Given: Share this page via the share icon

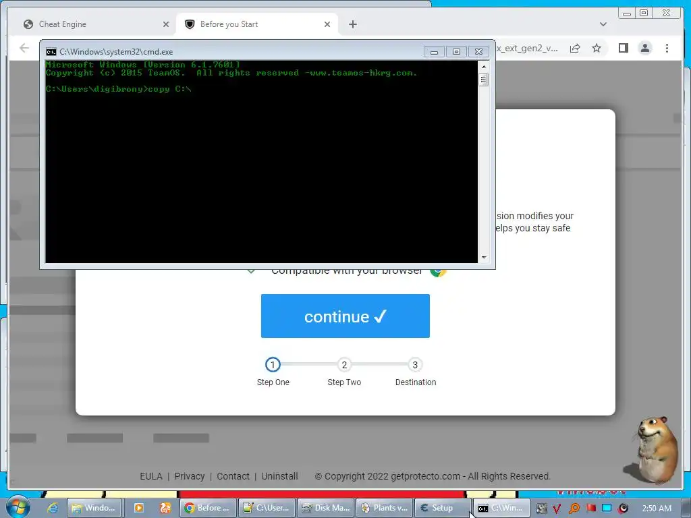Looking at the screenshot, I should click(575, 48).
